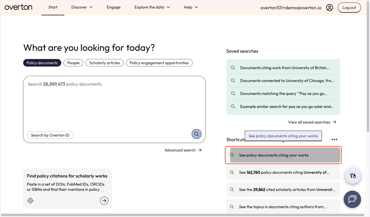Open See the 29,862 cited scholarly articles shortcut

tap(283, 190)
